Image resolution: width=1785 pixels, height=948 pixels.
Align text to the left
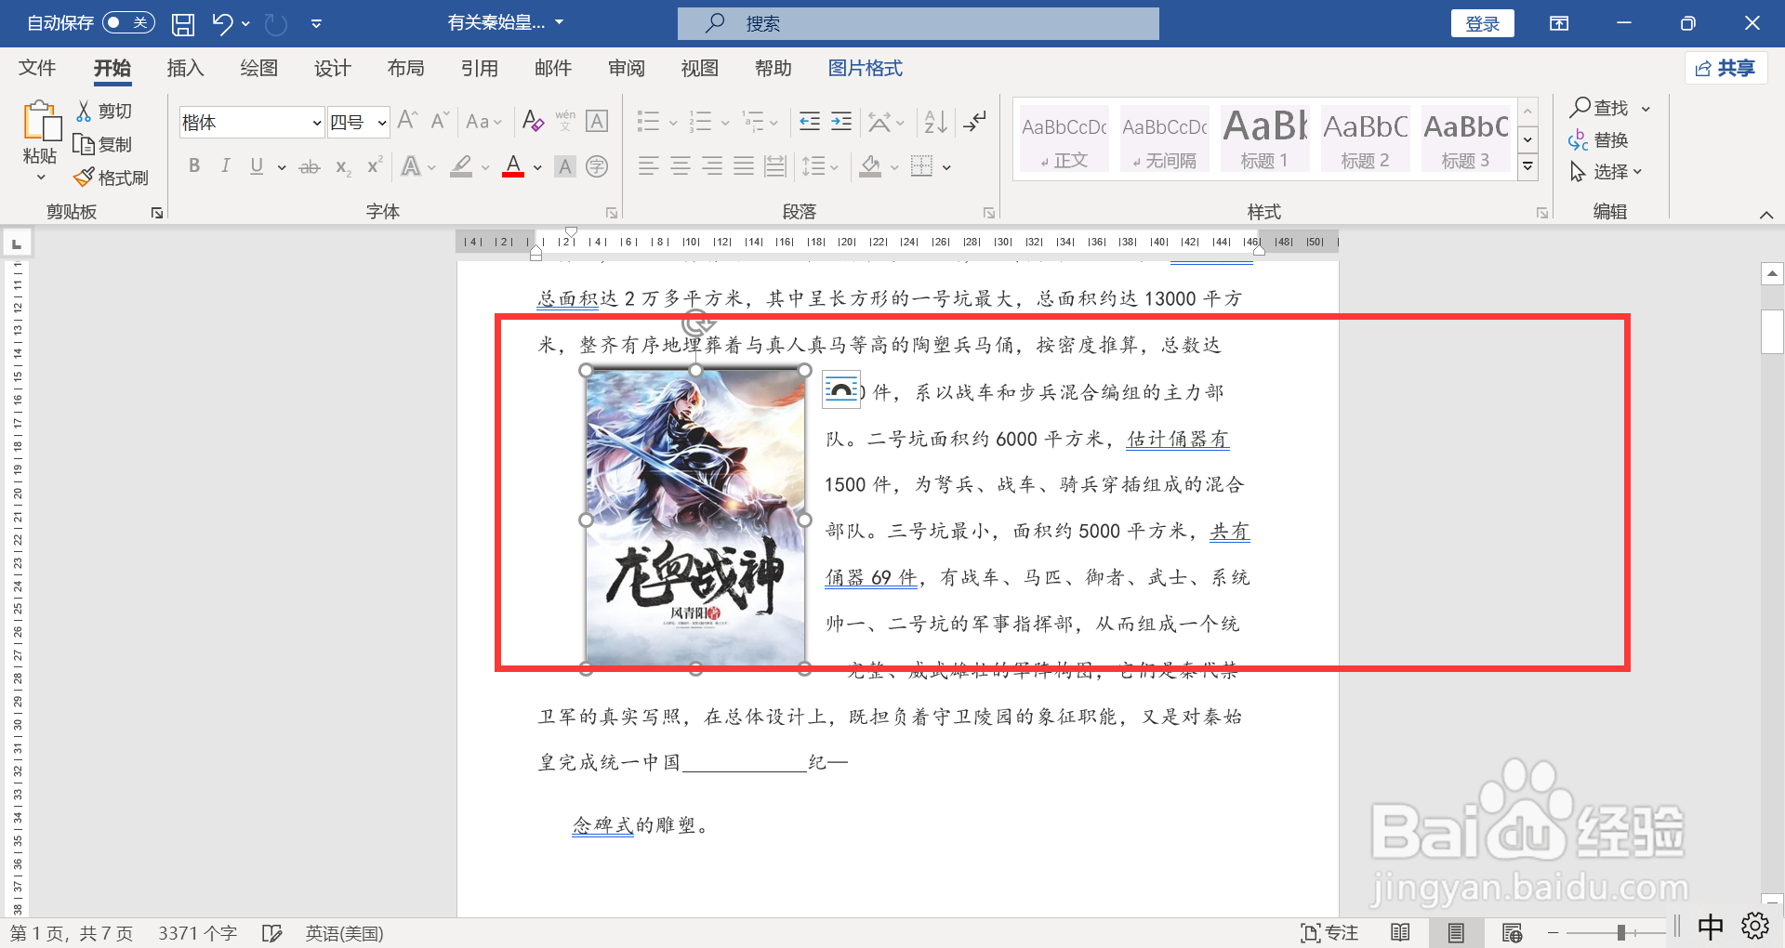pyautogui.click(x=649, y=166)
